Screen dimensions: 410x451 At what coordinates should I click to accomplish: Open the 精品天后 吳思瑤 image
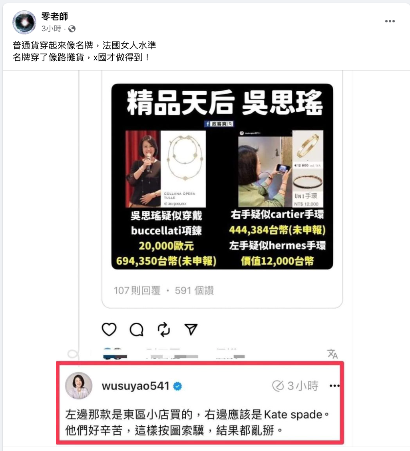pyautogui.click(x=222, y=177)
